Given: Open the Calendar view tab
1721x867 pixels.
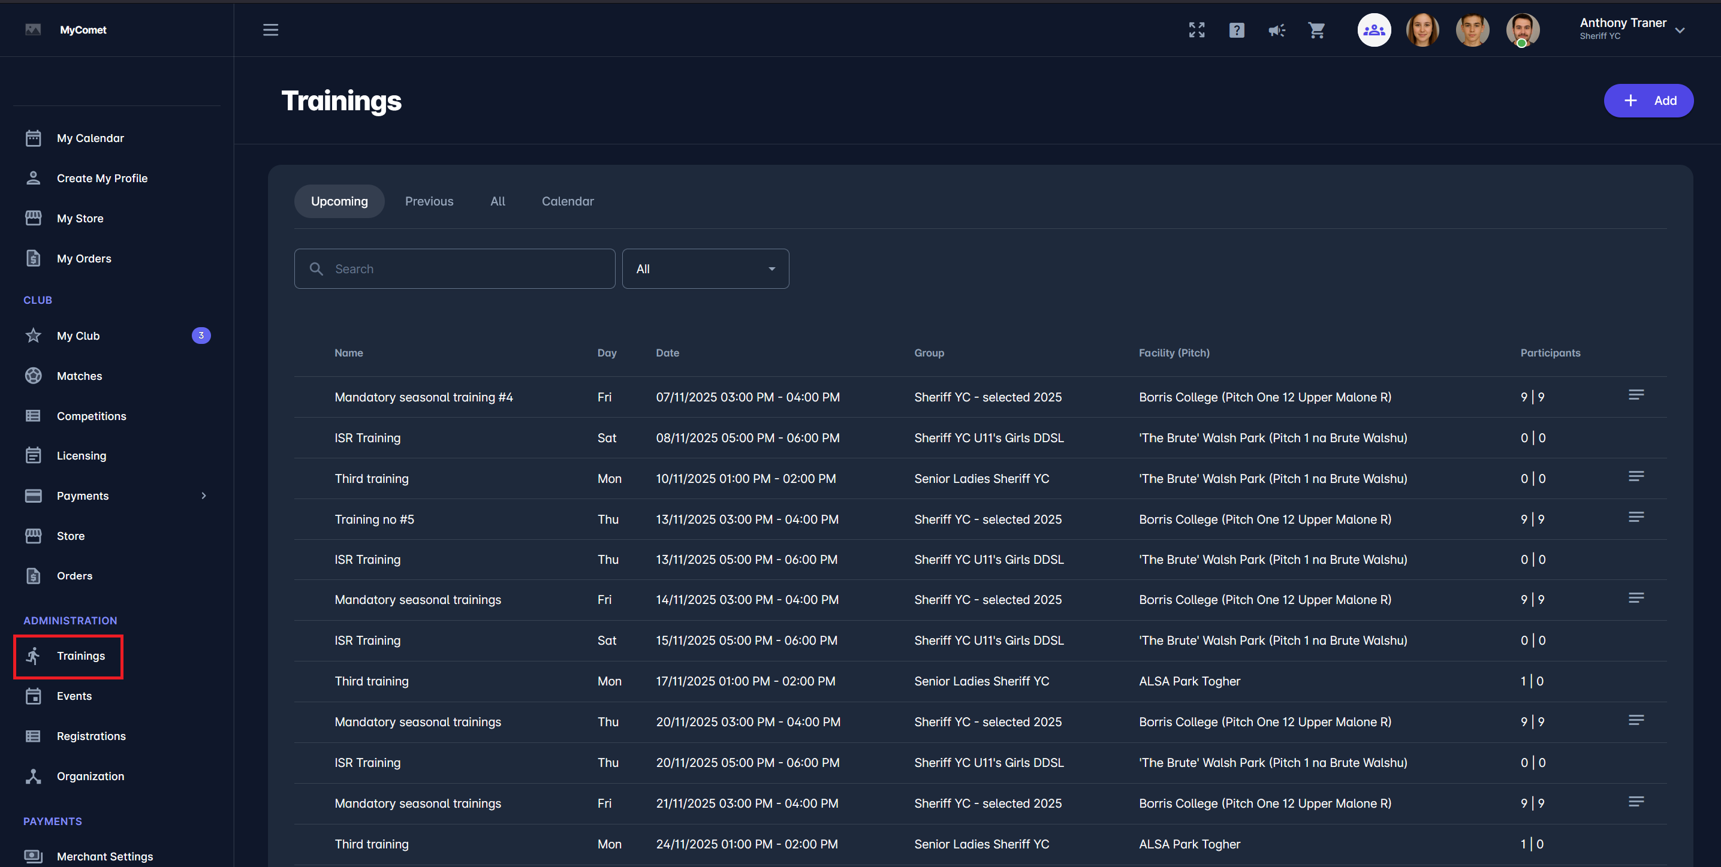Looking at the screenshot, I should 567,201.
